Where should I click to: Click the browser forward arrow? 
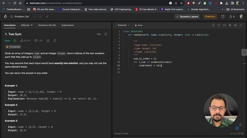pos(9,3)
